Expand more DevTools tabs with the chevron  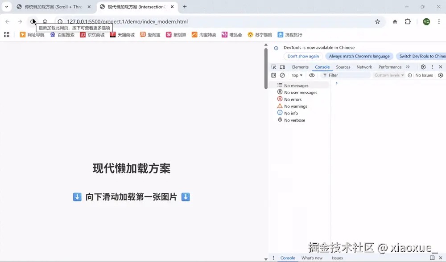pyautogui.click(x=408, y=67)
